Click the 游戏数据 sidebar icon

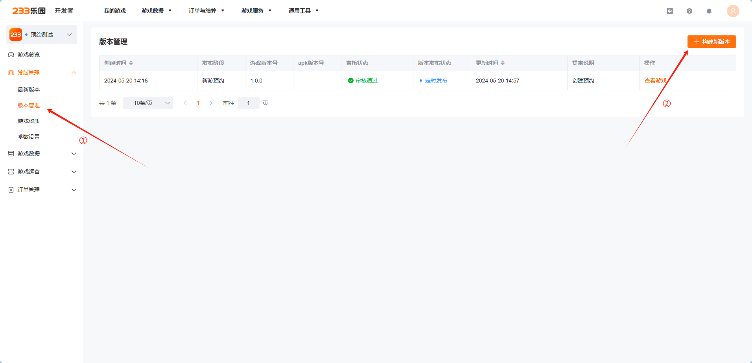pos(11,154)
